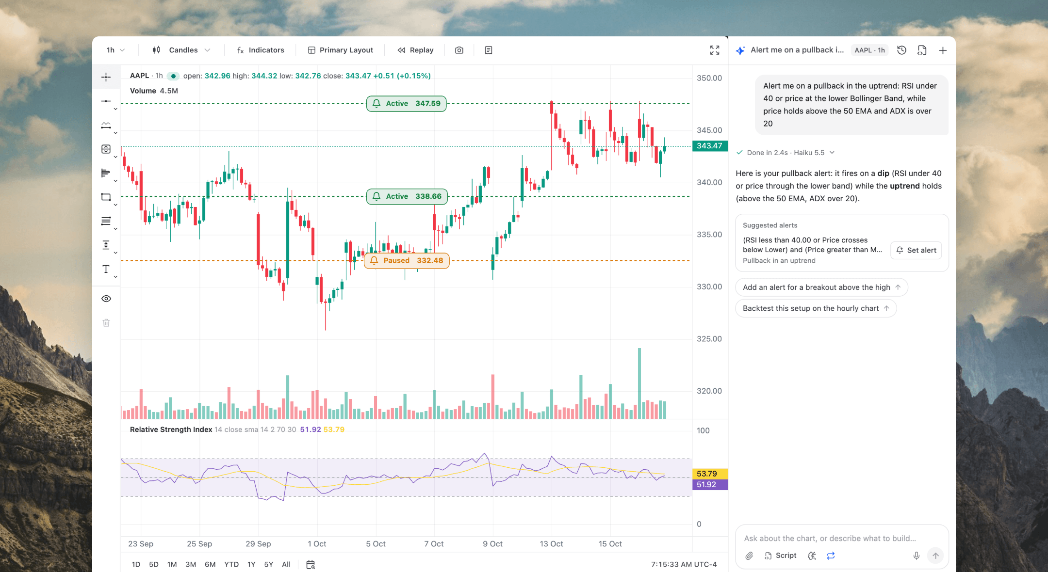1048x572 pixels.
Task: Start a new chat with plus icon
Action: coord(943,50)
